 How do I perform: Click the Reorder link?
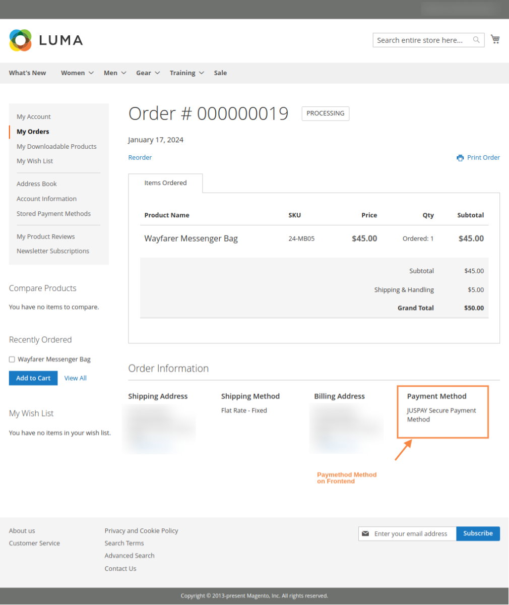click(140, 157)
